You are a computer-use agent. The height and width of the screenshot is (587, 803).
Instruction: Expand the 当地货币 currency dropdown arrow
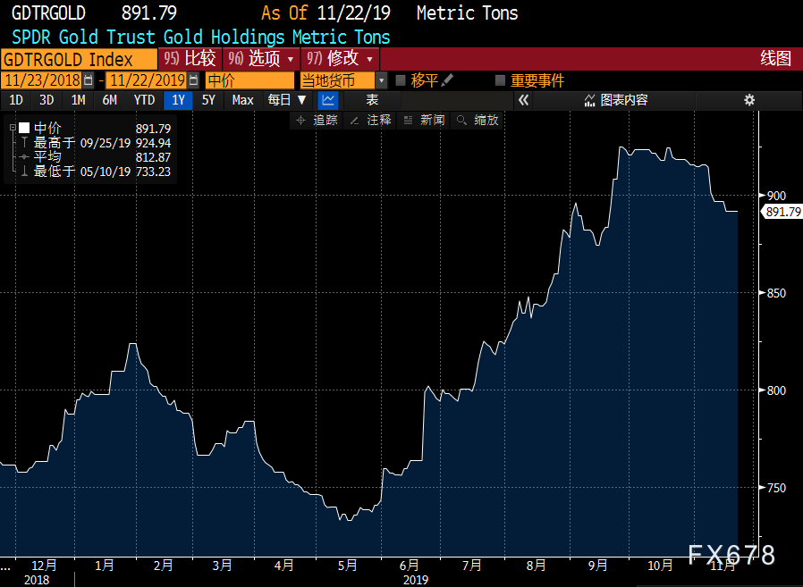click(x=382, y=80)
